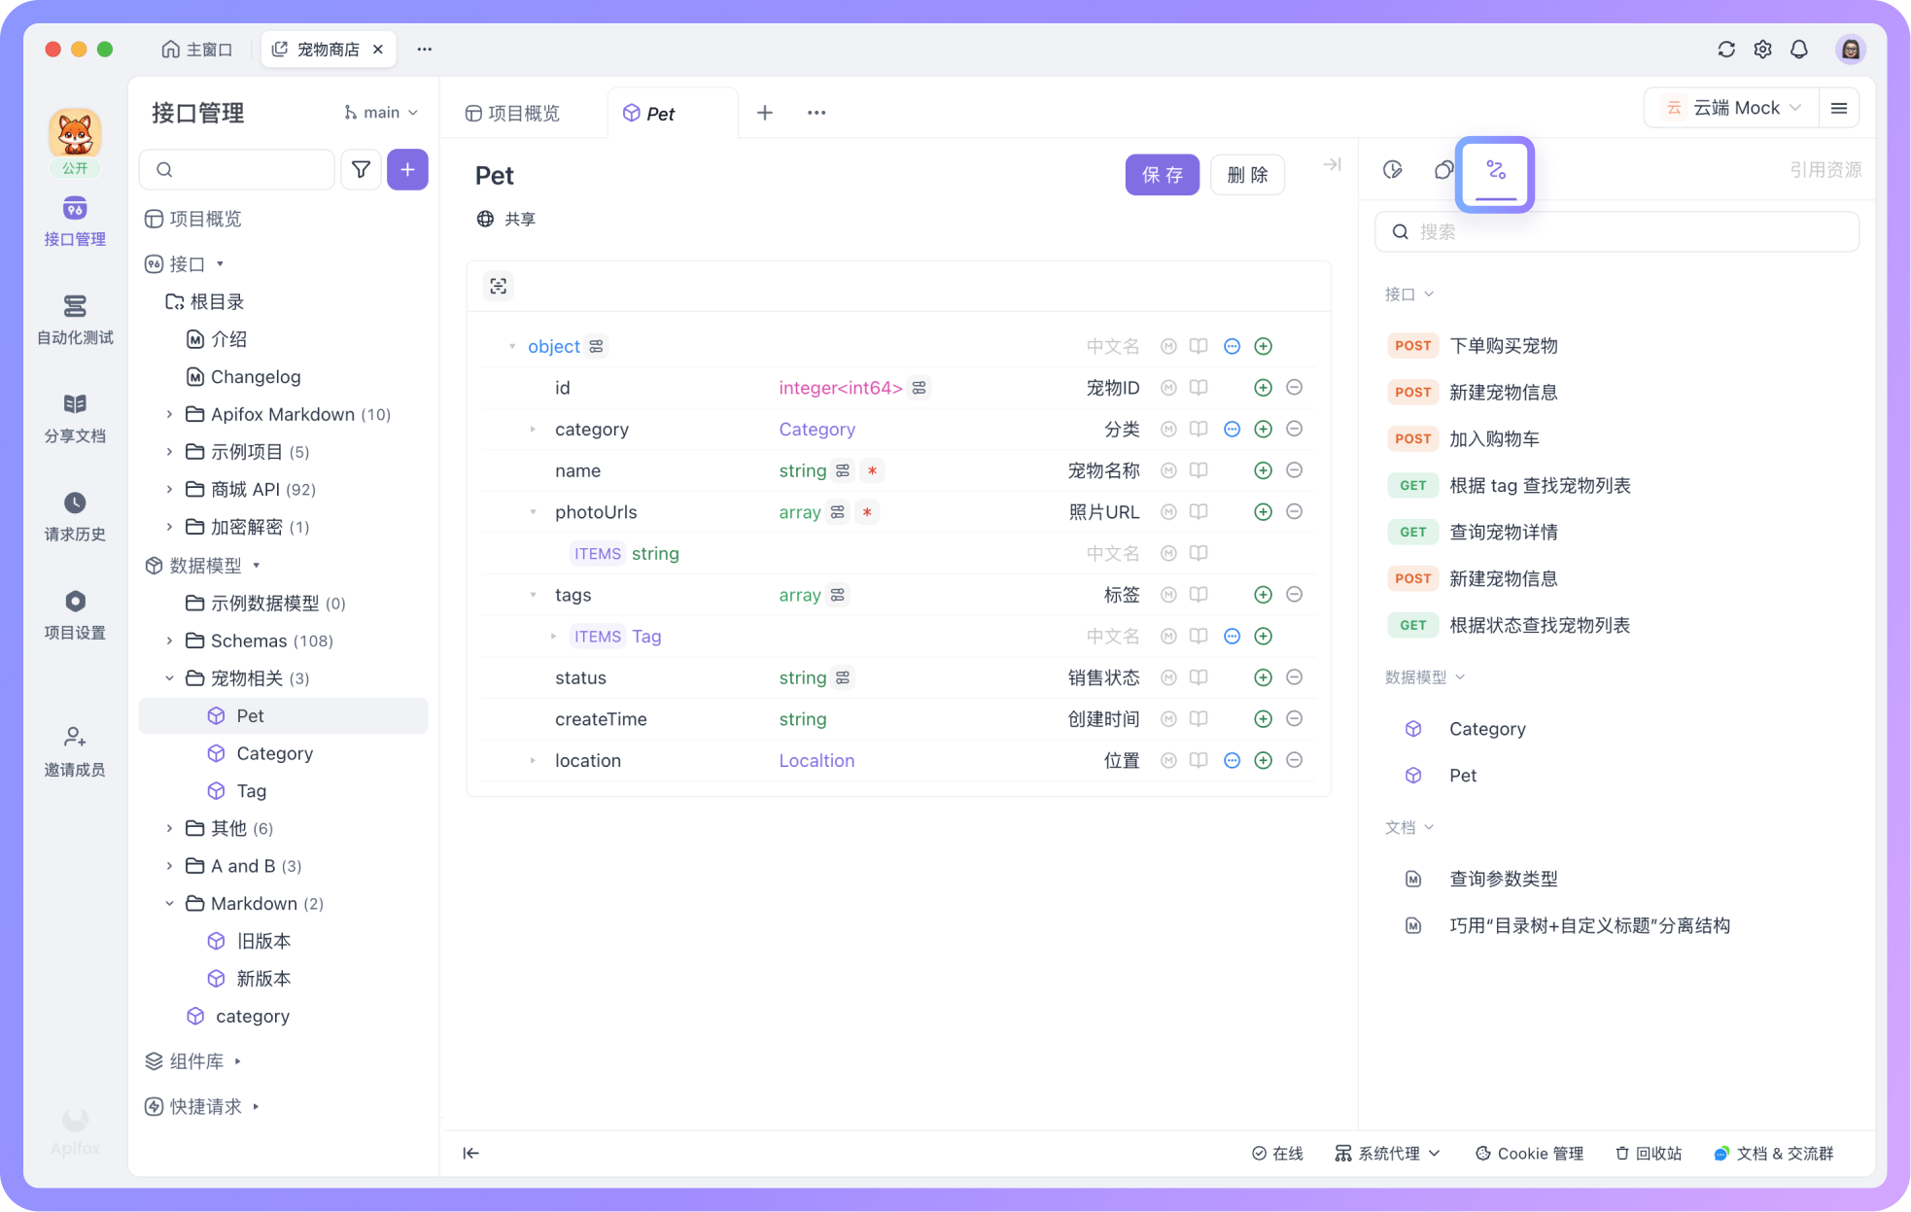
Task: Click the history clock icon in right panel
Action: [1392, 170]
